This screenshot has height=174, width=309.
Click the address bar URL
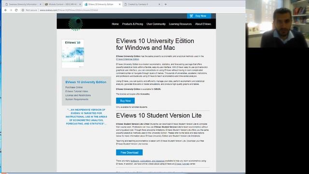(69, 10)
